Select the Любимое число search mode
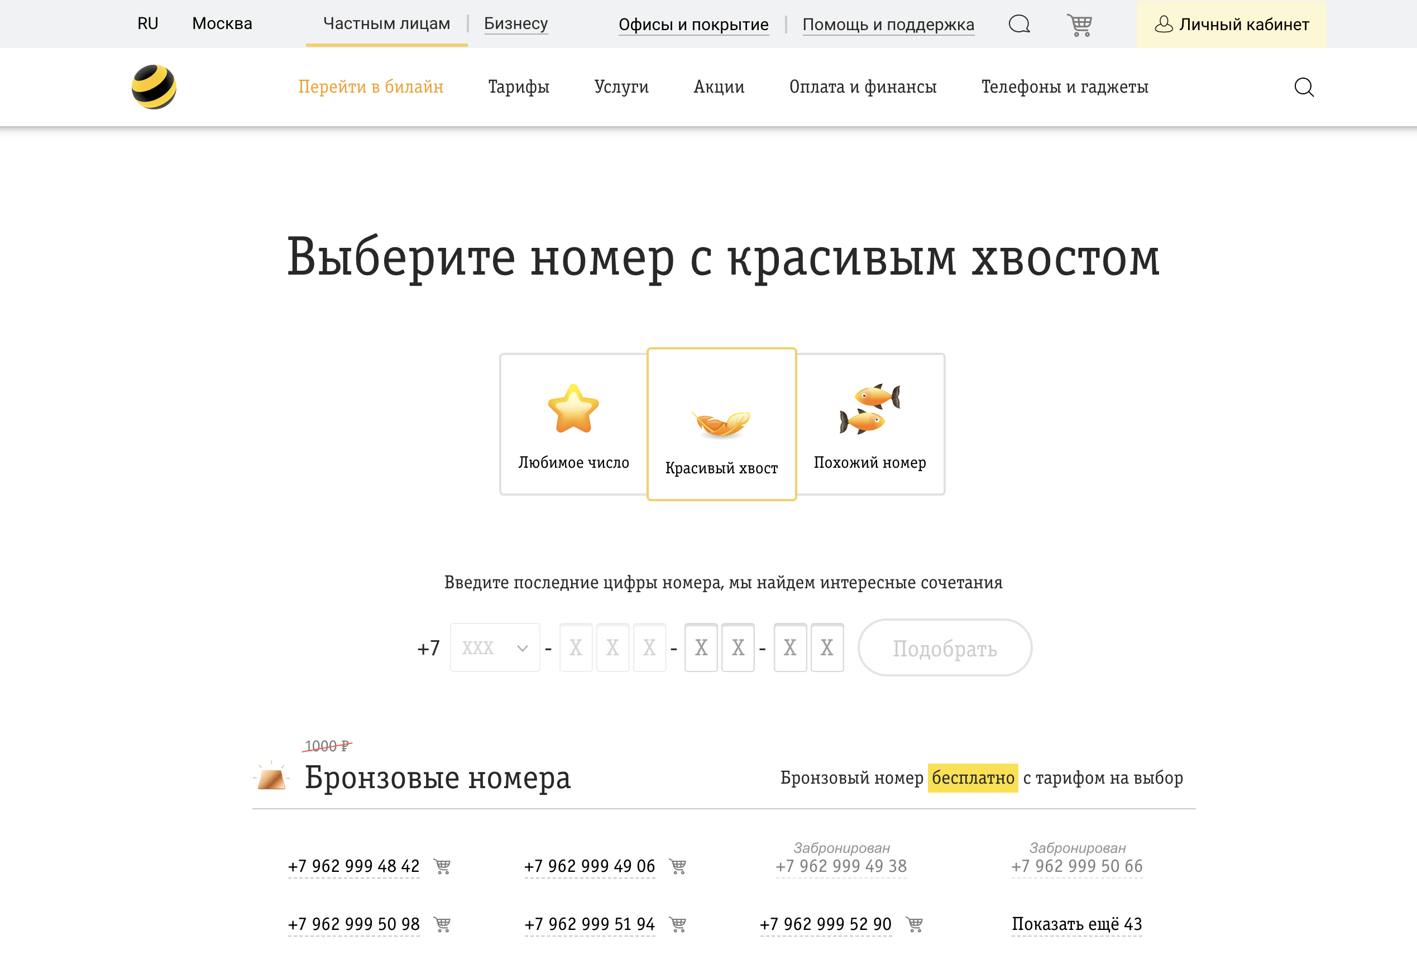Viewport: 1417px width, 969px height. pos(572,424)
